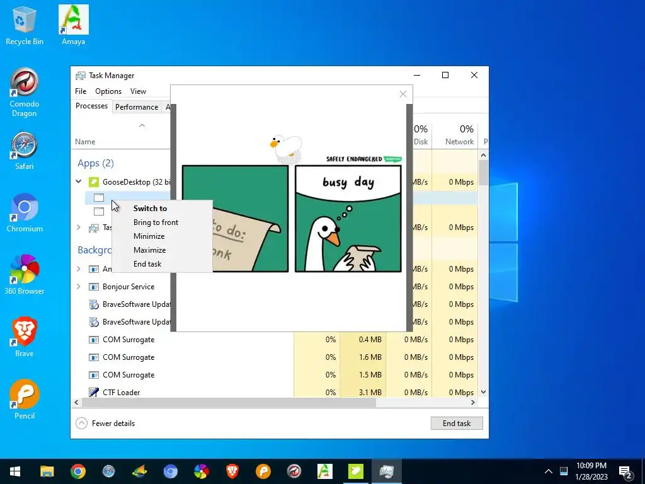Open the Amaya desktop shortcut
Screen dimensions: 645x484
(73, 25)
